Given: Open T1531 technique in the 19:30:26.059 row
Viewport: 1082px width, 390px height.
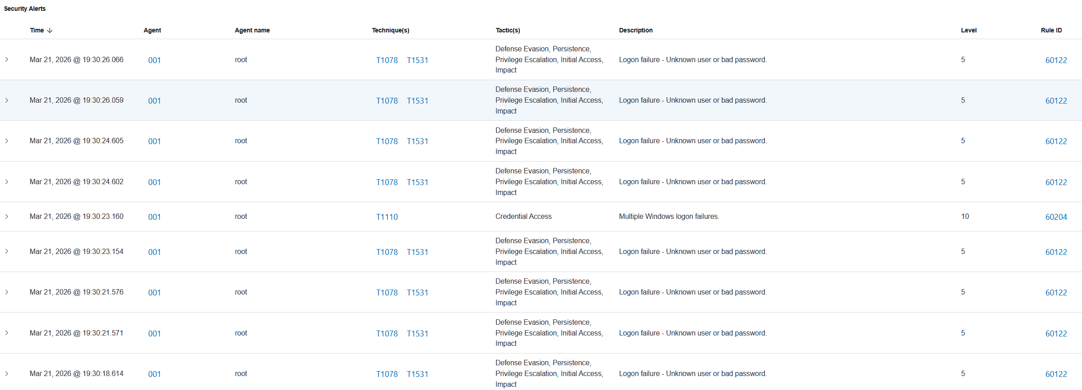Looking at the screenshot, I should pyautogui.click(x=418, y=101).
